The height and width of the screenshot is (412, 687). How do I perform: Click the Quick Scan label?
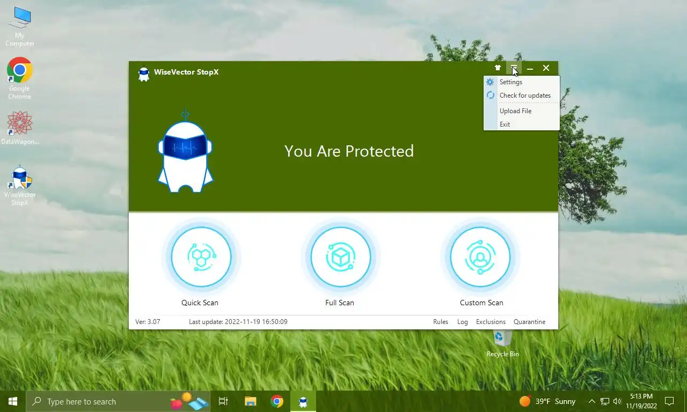(200, 303)
